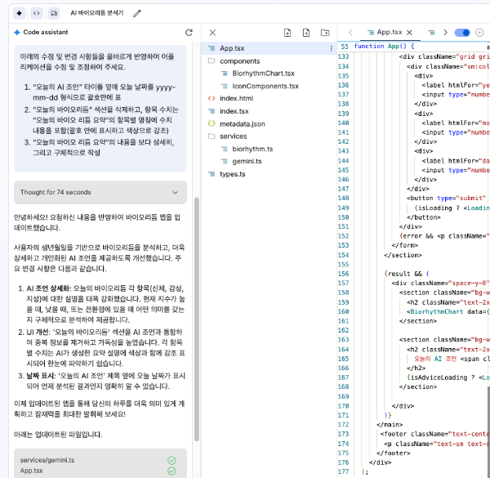Click pencil icon to rename app
The height and width of the screenshot is (478, 490).
137,13
